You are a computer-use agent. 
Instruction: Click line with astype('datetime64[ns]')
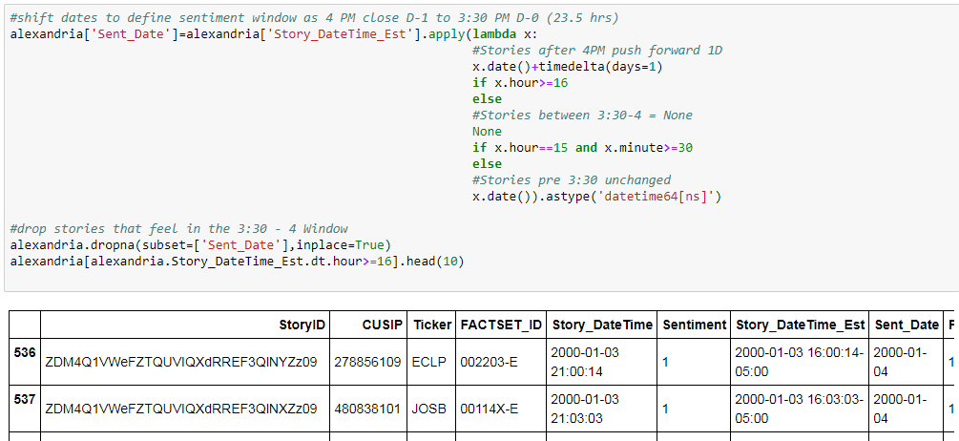tap(597, 197)
